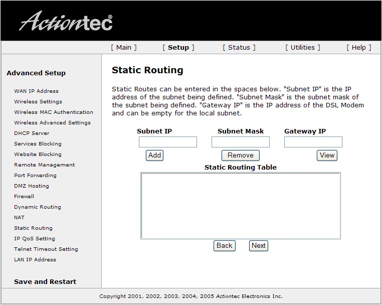
Task: Open the Main tab
Action: click(124, 47)
